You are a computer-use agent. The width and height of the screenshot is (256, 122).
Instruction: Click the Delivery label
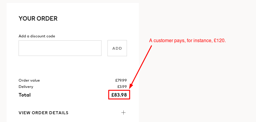pos(26,87)
